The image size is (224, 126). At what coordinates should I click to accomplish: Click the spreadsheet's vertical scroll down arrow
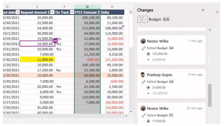[131, 112]
